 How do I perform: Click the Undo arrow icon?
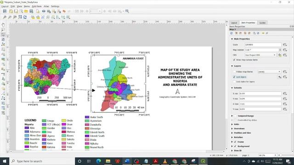(64, 11)
